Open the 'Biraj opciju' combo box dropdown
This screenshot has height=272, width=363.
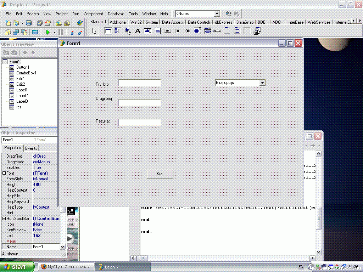pos(262,83)
